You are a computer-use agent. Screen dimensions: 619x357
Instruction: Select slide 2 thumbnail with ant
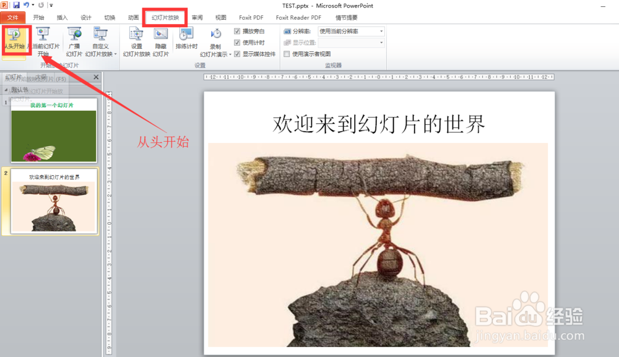click(x=54, y=201)
